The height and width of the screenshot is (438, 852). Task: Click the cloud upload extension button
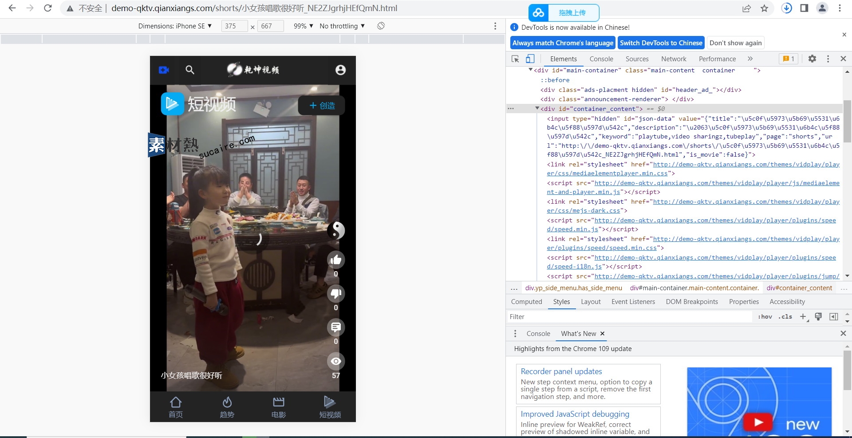pos(564,12)
